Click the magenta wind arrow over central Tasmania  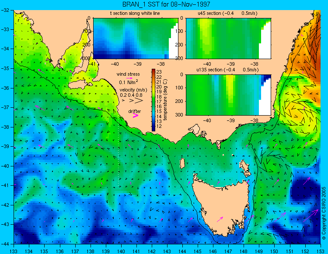[220, 219]
